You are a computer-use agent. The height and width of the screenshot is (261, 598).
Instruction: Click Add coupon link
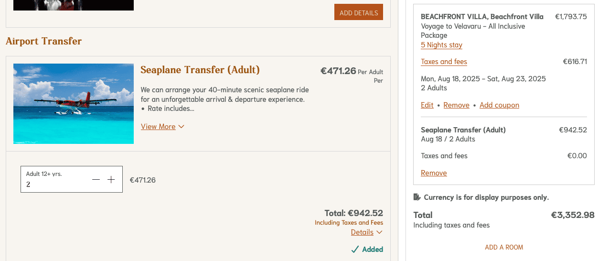click(499, 105)
